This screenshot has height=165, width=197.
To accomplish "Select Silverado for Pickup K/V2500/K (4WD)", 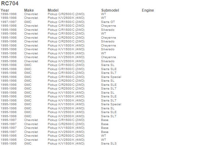I will coord(108,61).
